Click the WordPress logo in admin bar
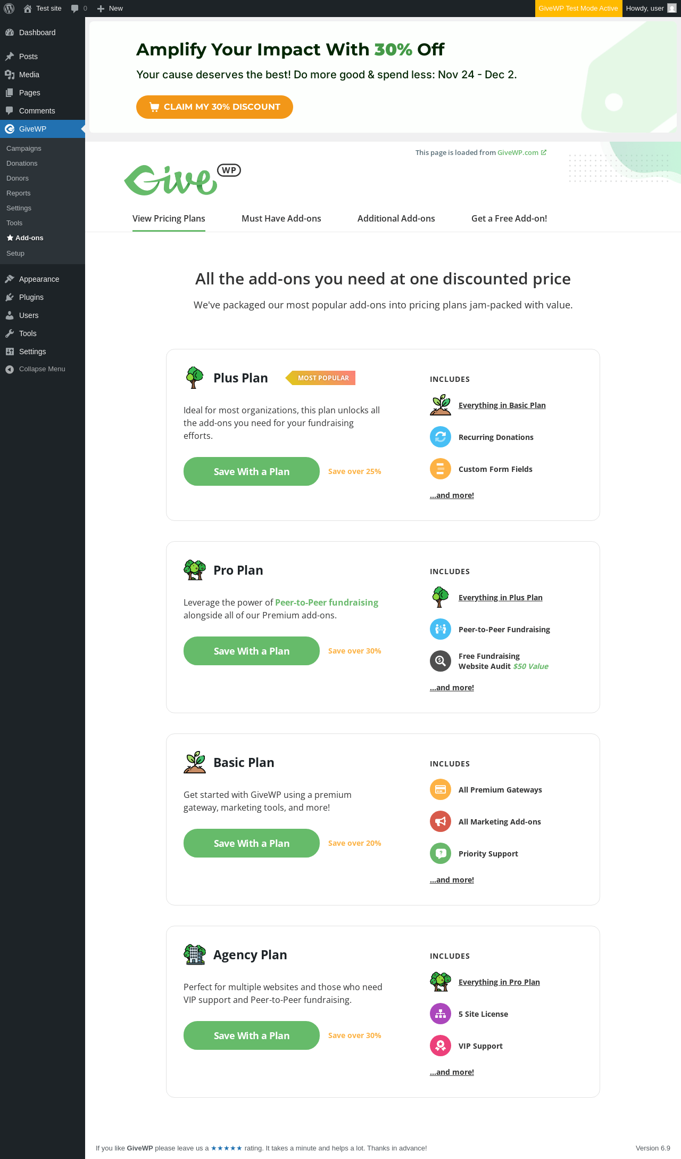The width and height of the screenshot is (681, 1159). pos(9,9)
